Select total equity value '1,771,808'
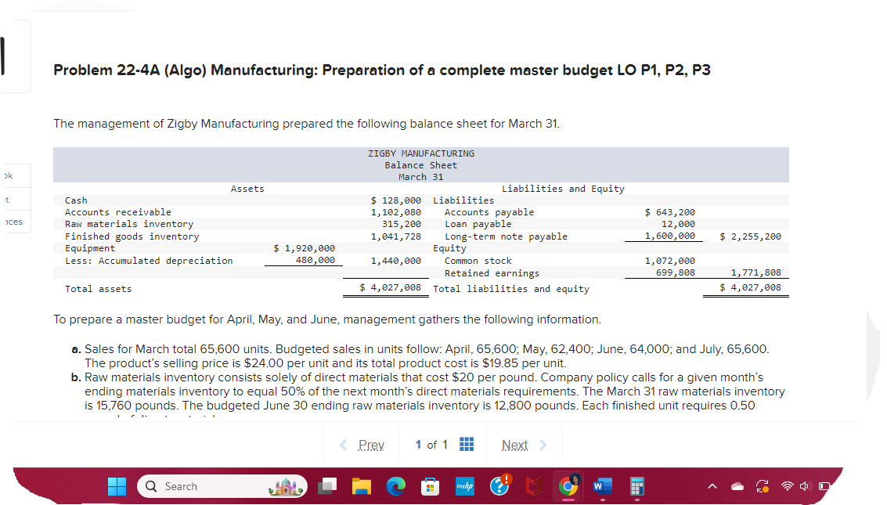 pyautogui.click(x=755, y=272)
